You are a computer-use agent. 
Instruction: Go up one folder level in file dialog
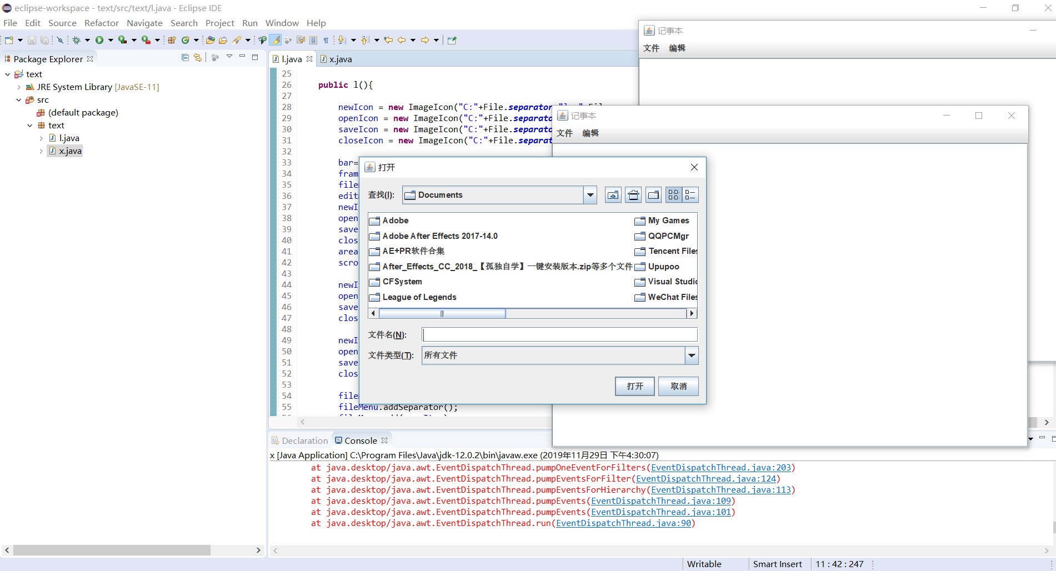click(613, 195)
